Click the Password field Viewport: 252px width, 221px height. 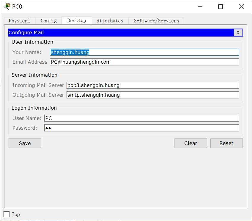[142, 128]
